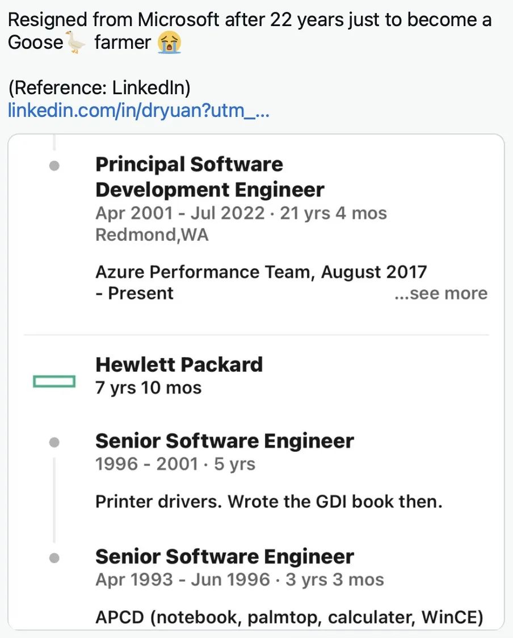Click the Azure Performance Team description
513x638 pixels.
pos(260,272)
